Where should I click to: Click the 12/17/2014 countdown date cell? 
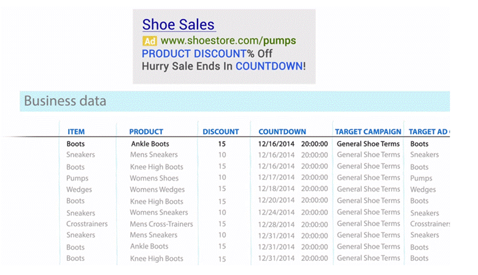click(276, 178)
